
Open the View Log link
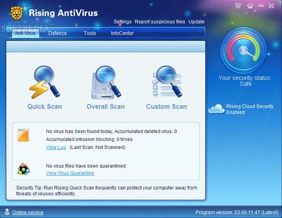pyautogui.click(x=56, y=147)
